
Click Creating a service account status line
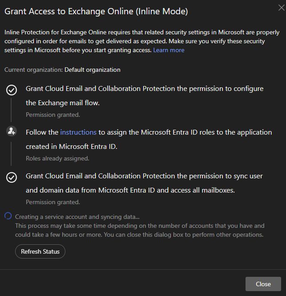click(x=77, y=217)
